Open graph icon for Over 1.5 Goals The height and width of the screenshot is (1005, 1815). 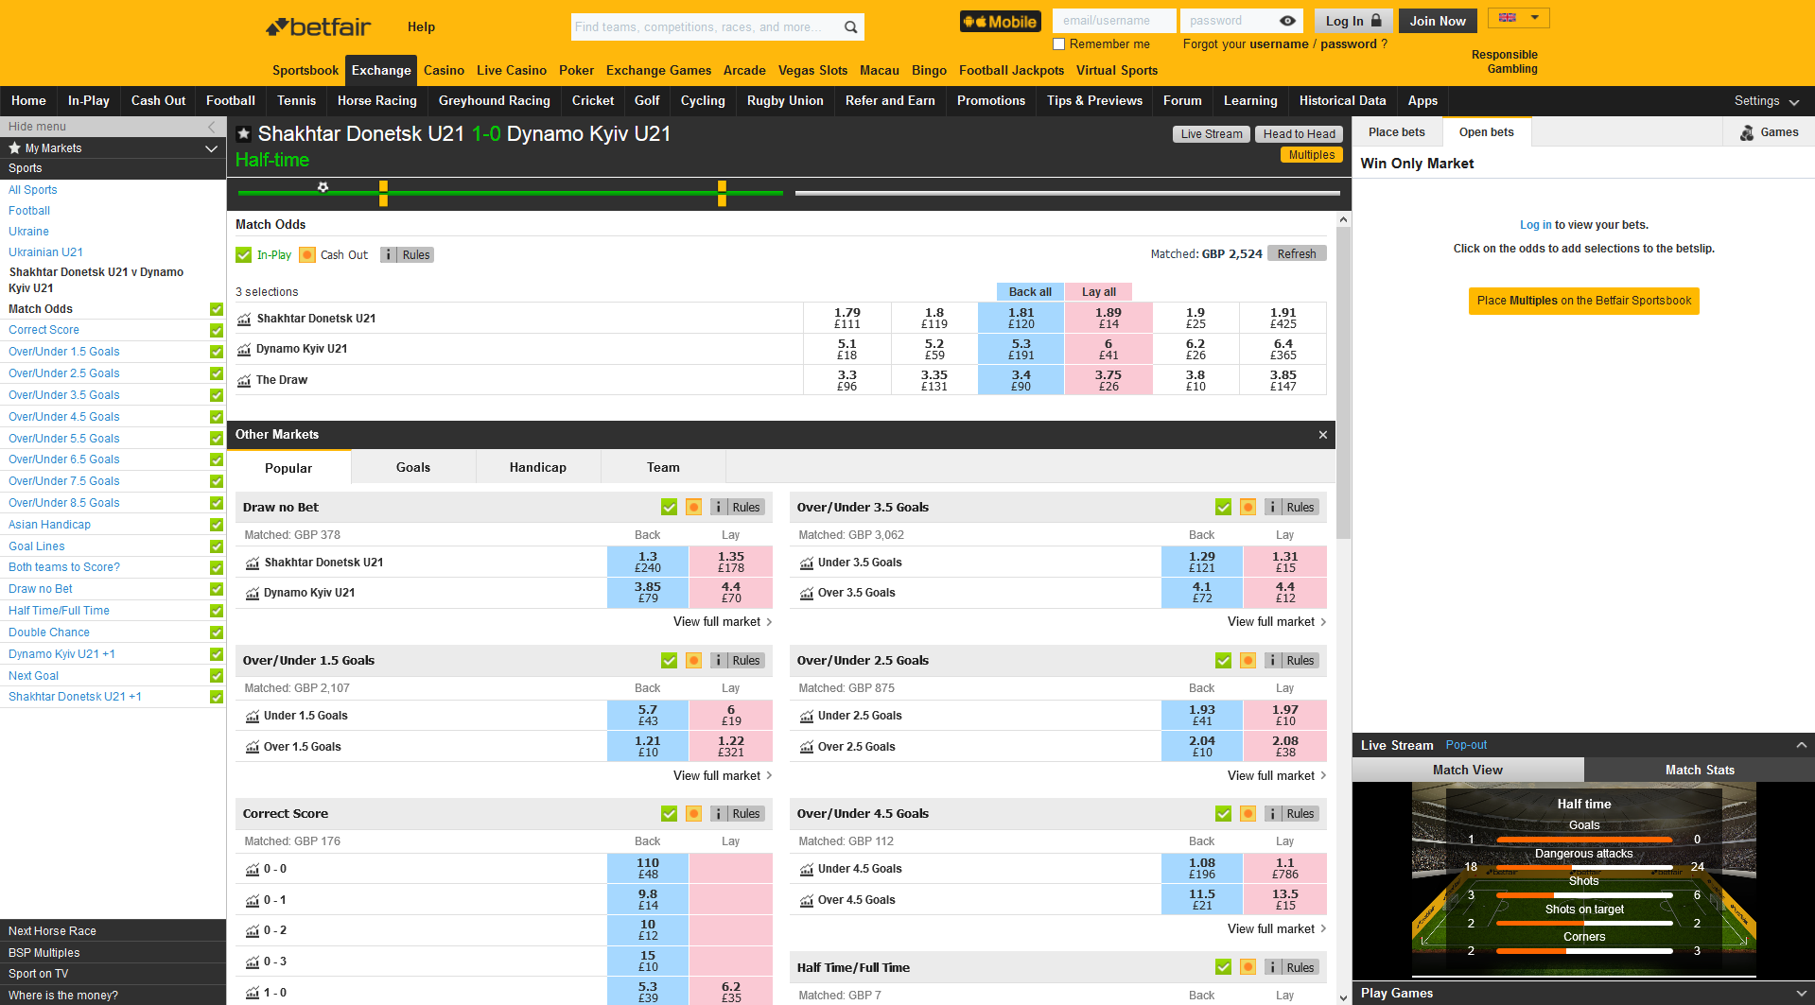[252, 747]
